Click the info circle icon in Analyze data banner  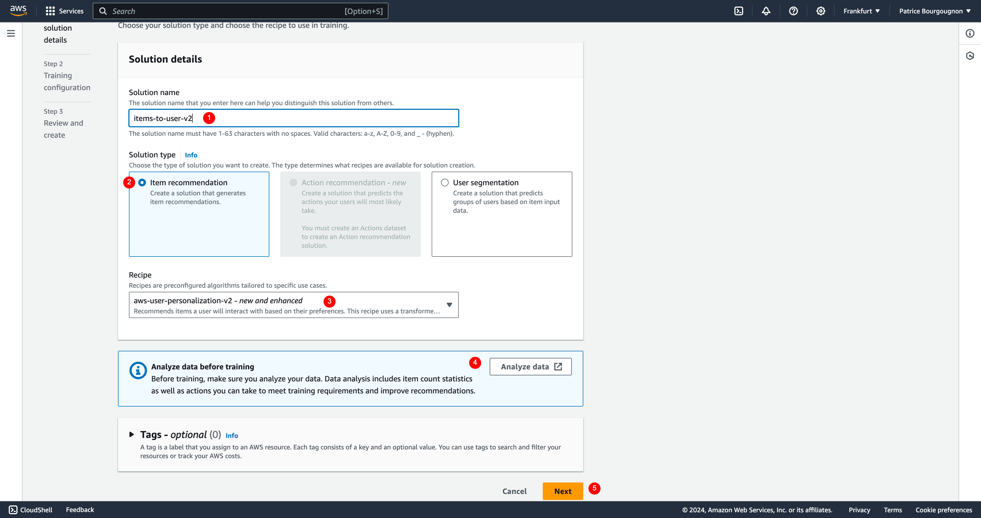pyautogui.click(x=138, y=370)
